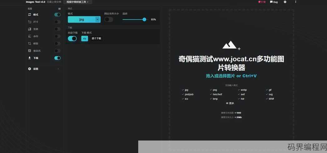Click the mountain add-image icon
327x153 pixels.
click(231, 45)
